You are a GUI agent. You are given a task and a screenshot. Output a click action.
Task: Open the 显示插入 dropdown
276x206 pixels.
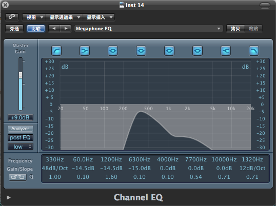(98, 17)
